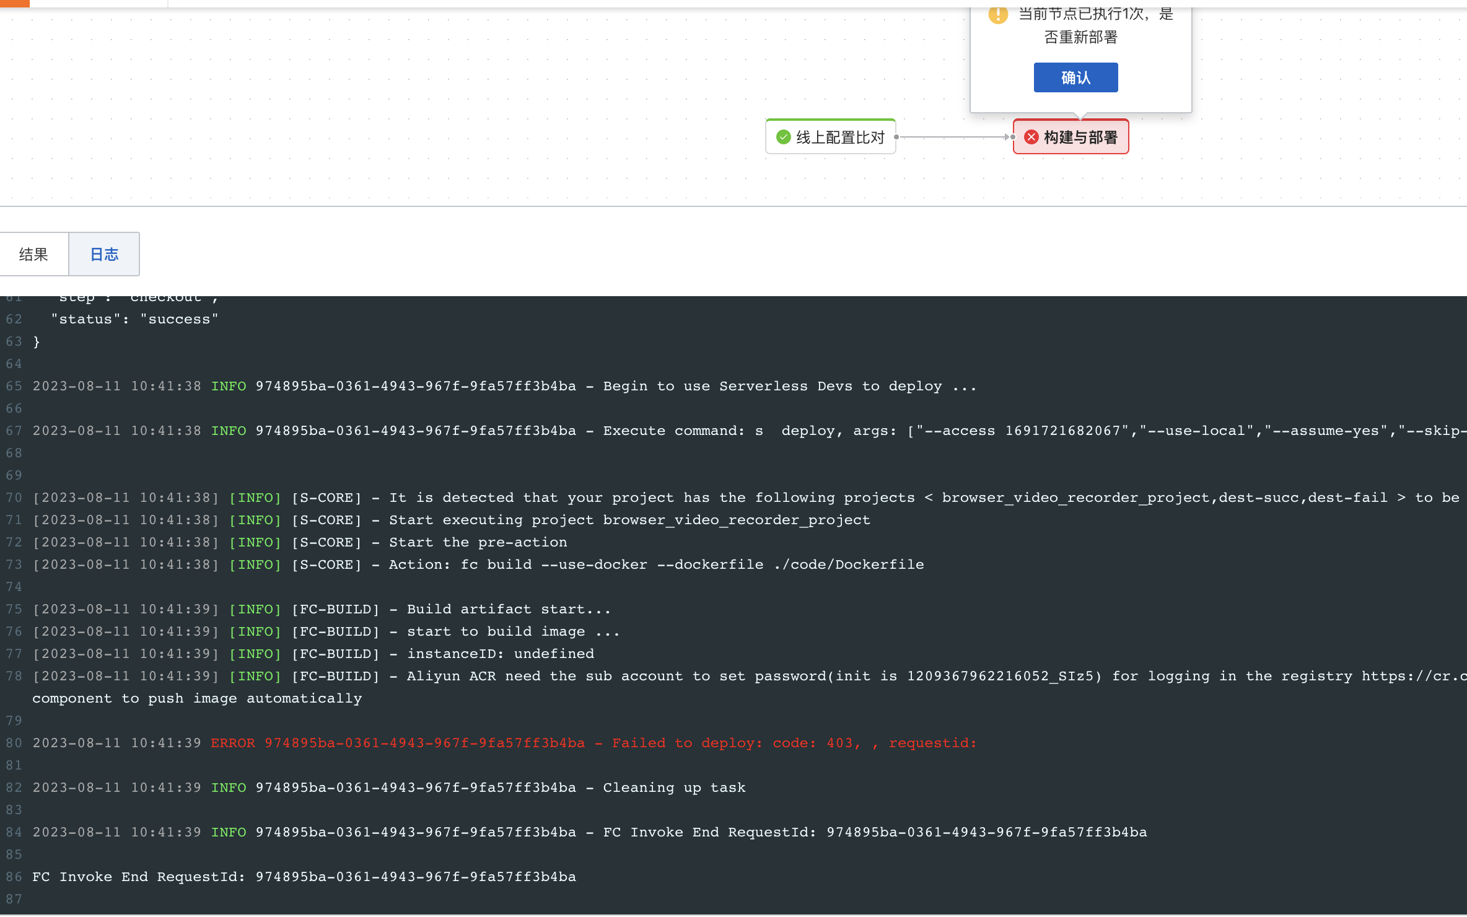Click the green success icon on 线上配置比对

click(784, 137)
